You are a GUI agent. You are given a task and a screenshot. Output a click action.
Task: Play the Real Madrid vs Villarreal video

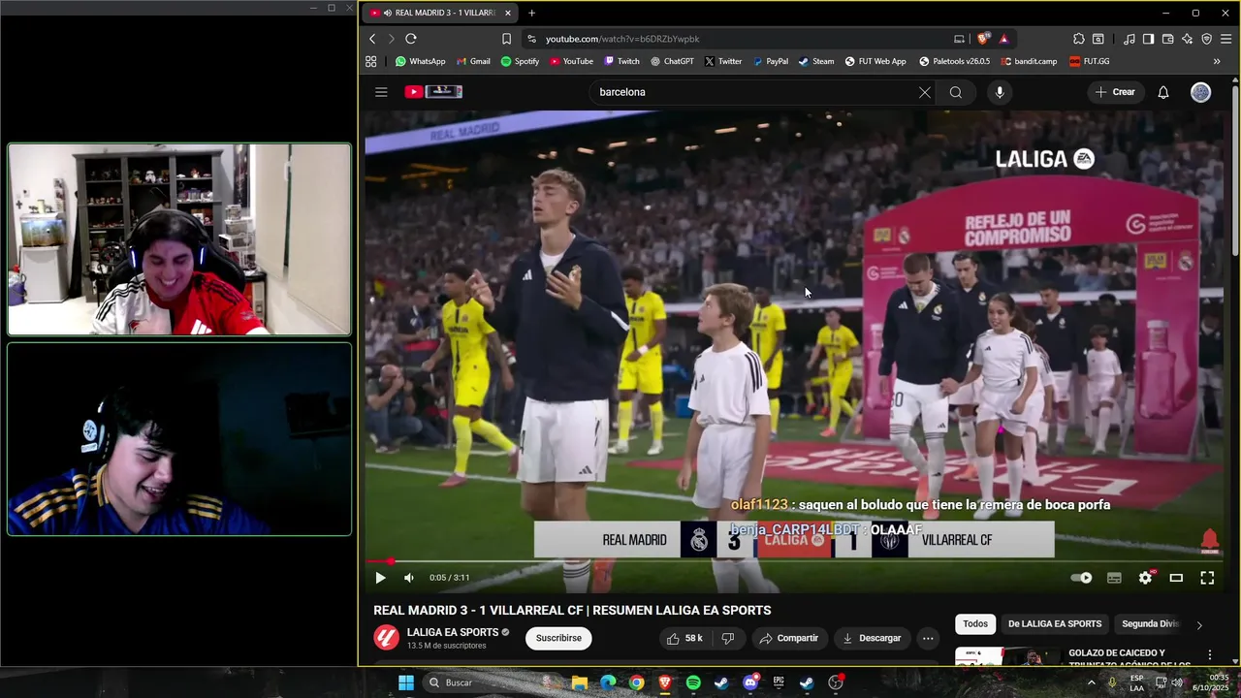click(380, 578)
